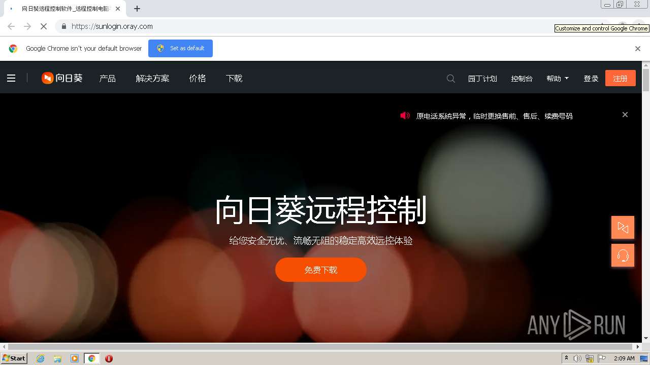The width and height of the screenshot is (650, 365).
Task: Close the default browser infobar
Action: point(638,49)
